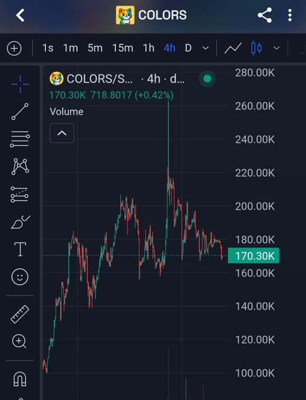306x400 pixels.
Task: Click the 260.00K price axis label
Action: point(255,106)
